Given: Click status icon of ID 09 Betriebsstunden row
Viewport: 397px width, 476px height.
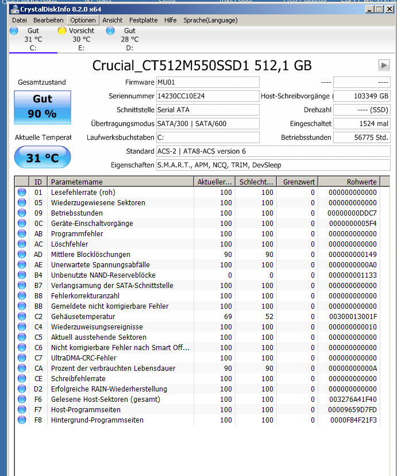Looking at the screenshot, I should [x=22, y=213].
